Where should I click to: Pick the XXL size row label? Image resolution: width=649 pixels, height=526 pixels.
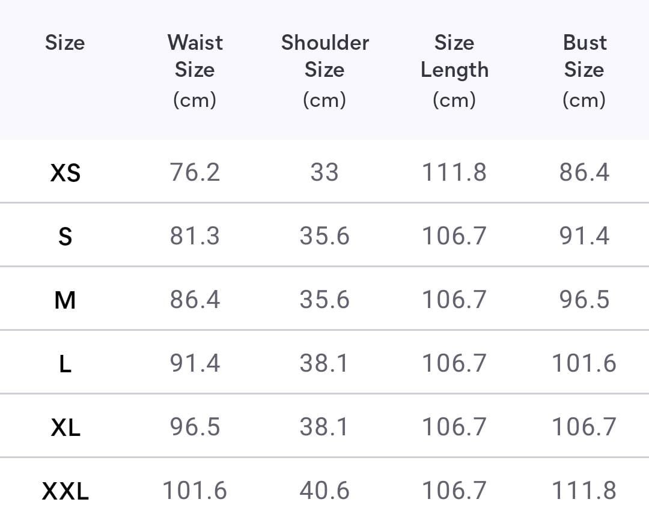point(65,491)
